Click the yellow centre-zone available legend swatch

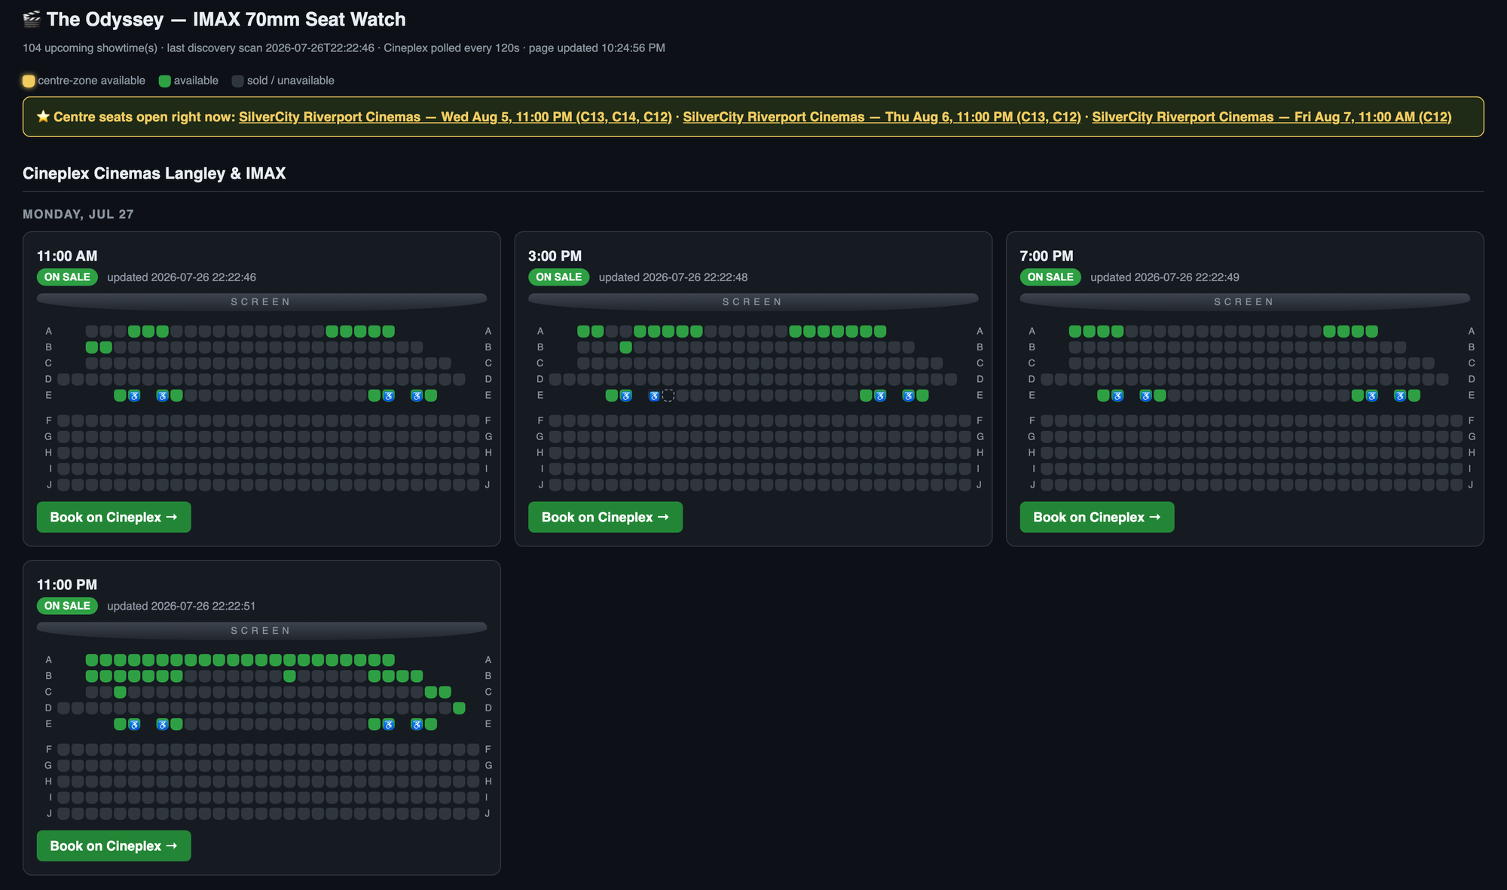pyautogui.click(x=29, y=81)
